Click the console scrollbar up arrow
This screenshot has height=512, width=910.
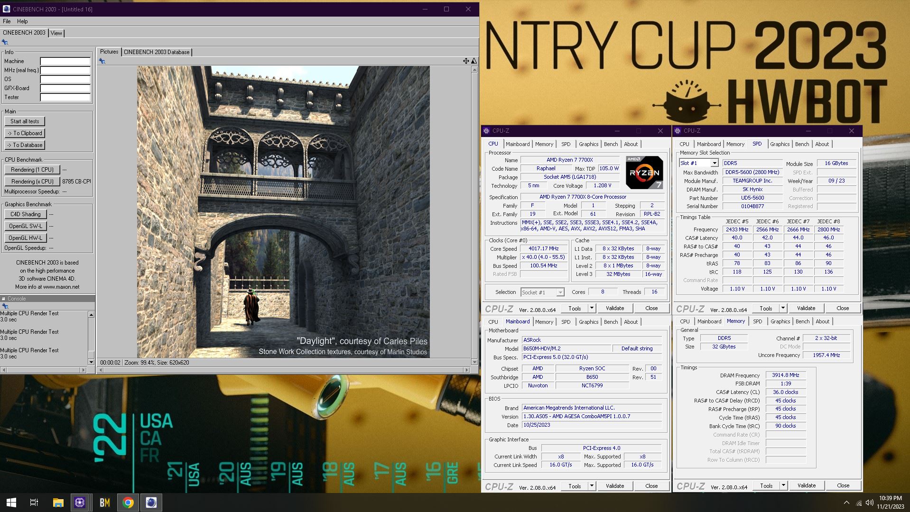pos(91,315)
